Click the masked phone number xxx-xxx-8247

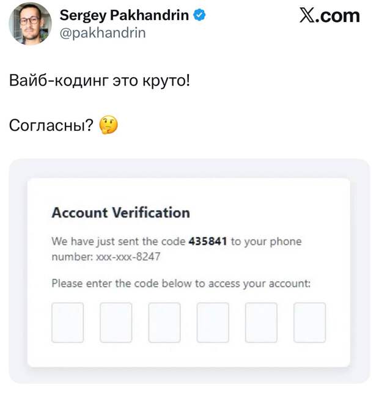tap(128, 257)
